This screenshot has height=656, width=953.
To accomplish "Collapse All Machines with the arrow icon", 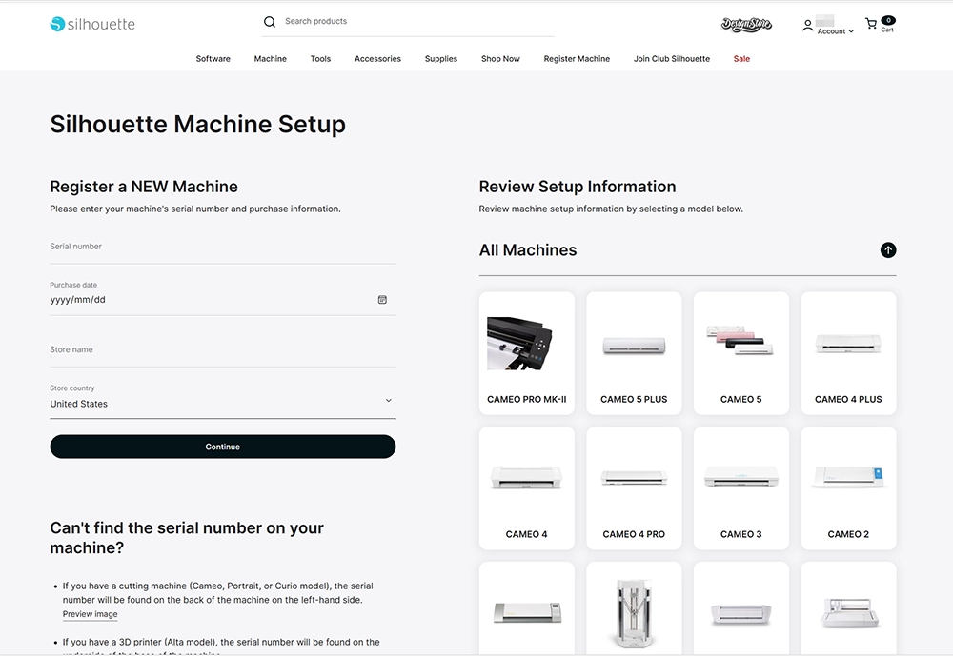I will pos(887,250).
